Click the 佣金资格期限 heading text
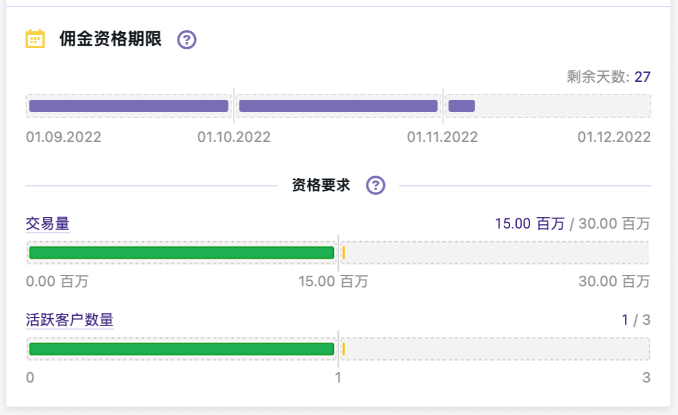The height and width of the screenshot is (415, 678). tap(111, 40)
